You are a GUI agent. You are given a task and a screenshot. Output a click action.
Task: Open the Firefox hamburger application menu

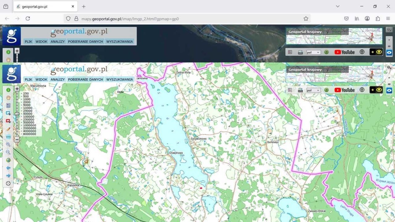tap(388, 19)
